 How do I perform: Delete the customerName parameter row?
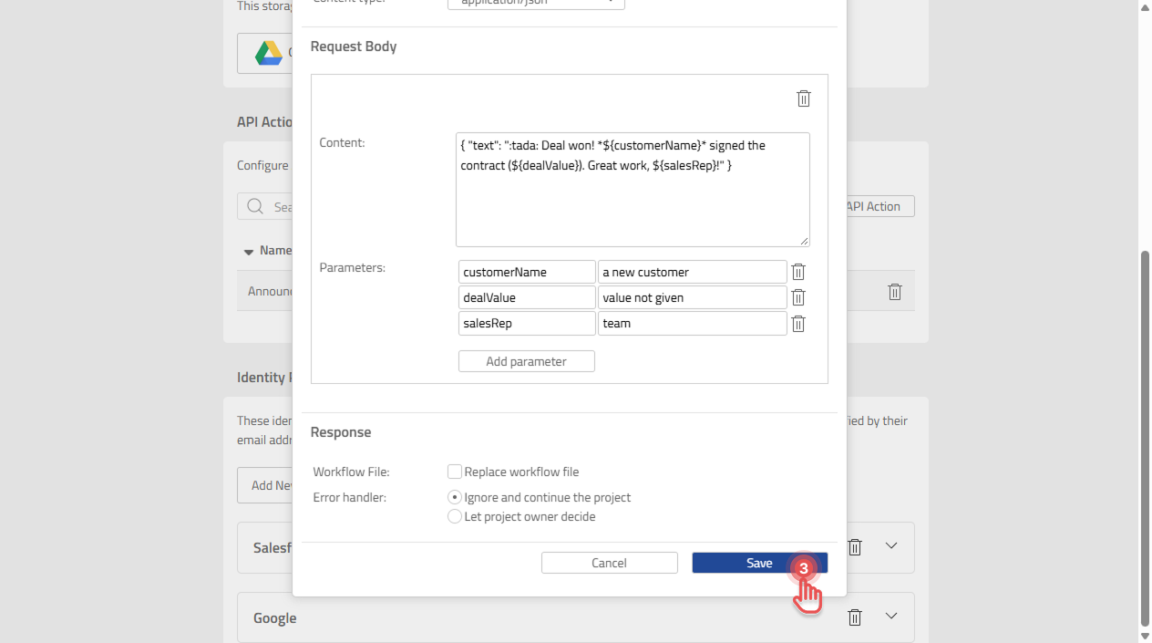click(797, 272)
